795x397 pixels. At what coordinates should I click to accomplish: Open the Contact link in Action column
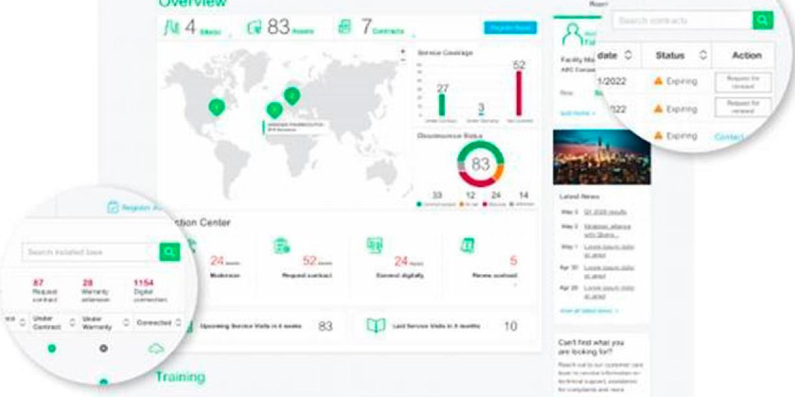pos(729,137)
